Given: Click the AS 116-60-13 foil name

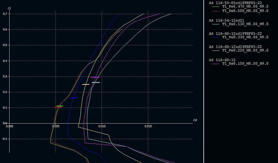Looking at the screenshot, I should 222,60.
